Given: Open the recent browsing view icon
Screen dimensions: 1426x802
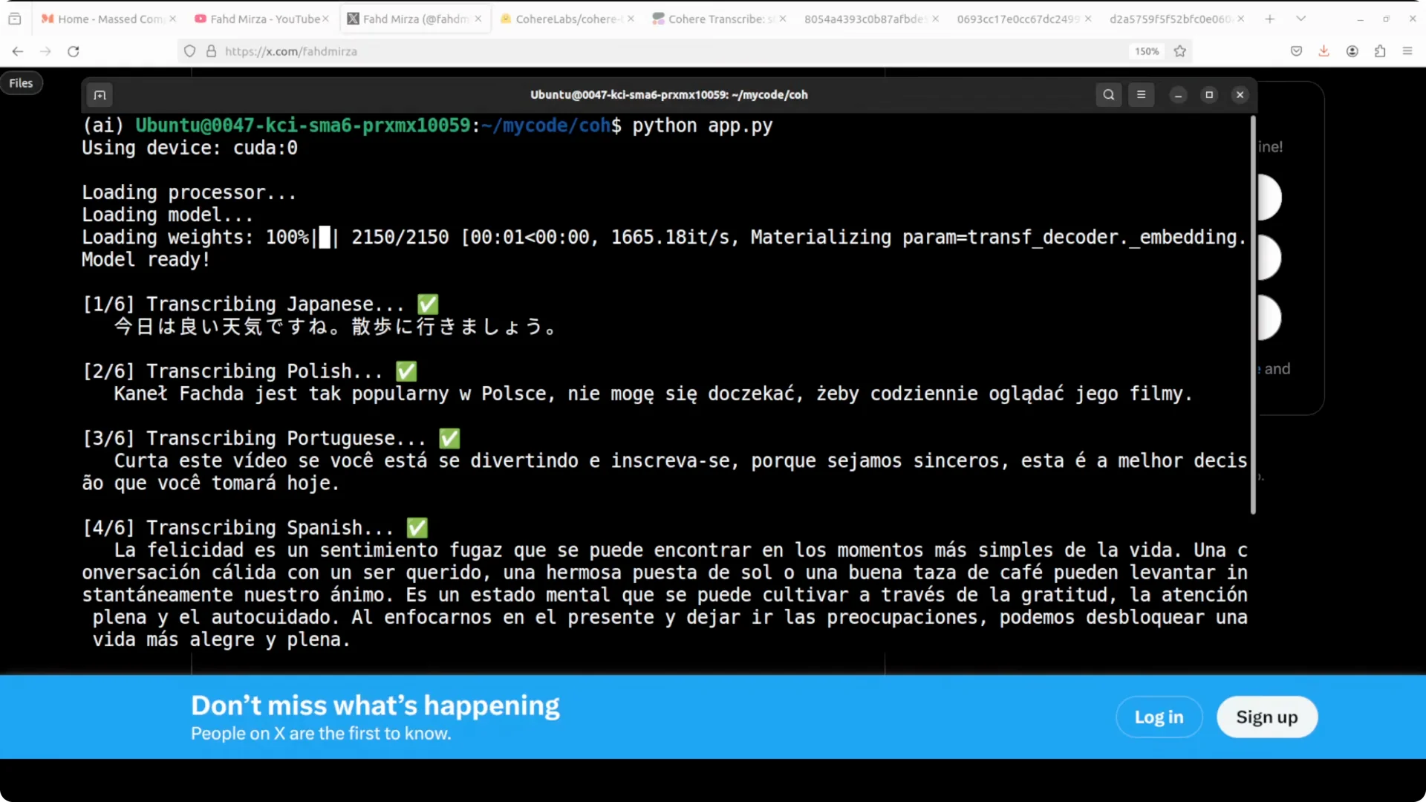Looking at the screenshot, I should (x=15, y=19).
